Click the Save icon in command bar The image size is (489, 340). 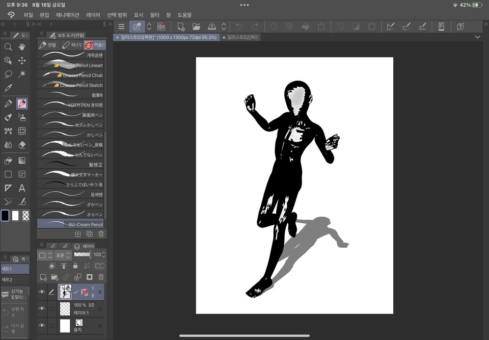212,27
